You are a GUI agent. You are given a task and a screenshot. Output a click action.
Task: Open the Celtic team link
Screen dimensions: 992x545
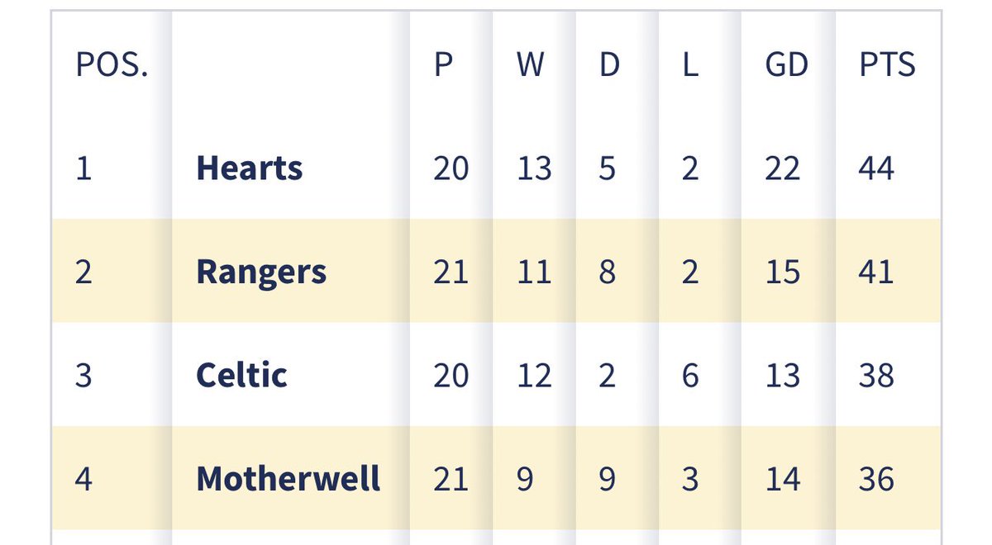tap(241, 376)
